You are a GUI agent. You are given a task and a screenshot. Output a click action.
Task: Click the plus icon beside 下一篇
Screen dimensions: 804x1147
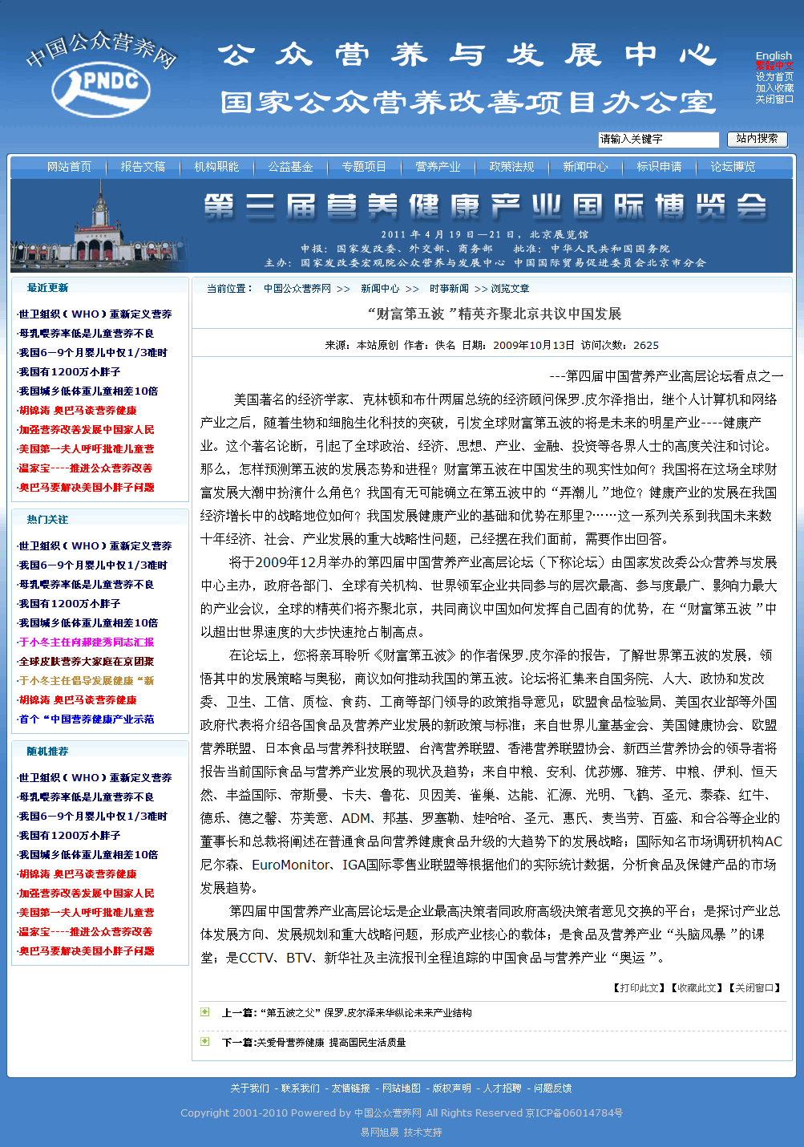point(205,1042)
